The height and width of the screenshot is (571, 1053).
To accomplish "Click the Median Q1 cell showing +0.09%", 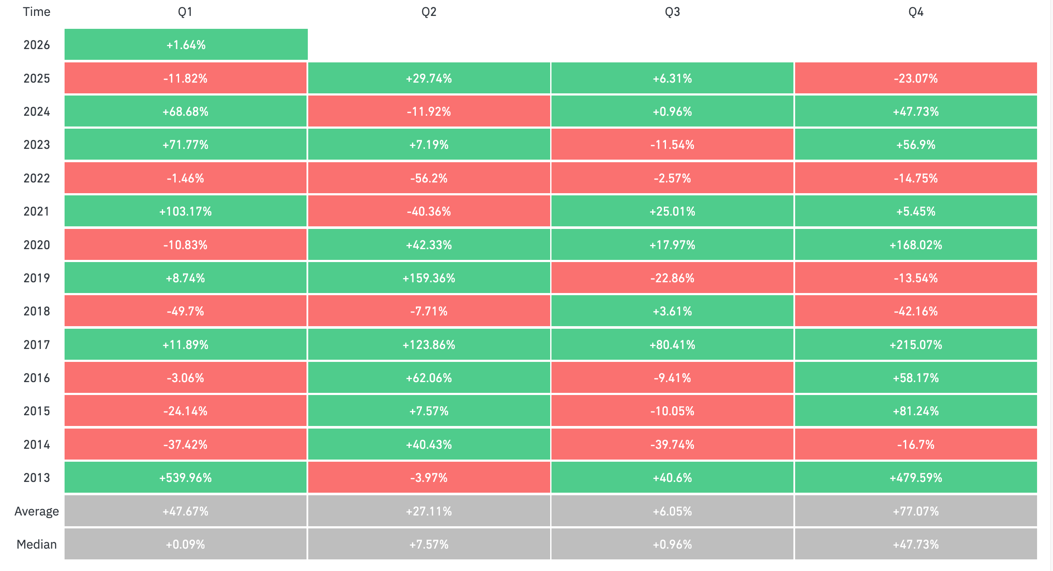I will tap(186, 544).
